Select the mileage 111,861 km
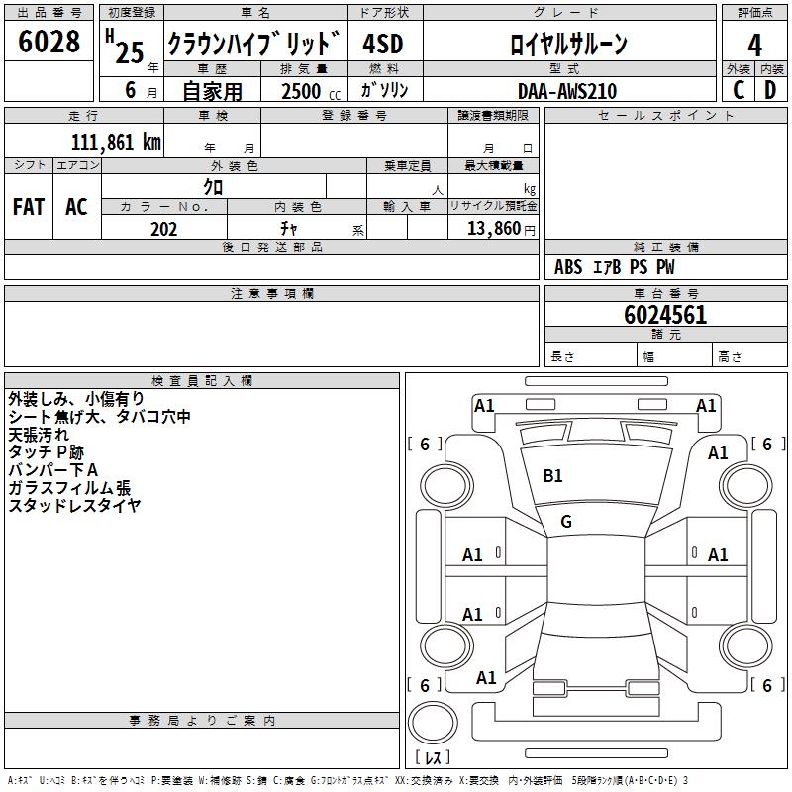 [116, 143]
